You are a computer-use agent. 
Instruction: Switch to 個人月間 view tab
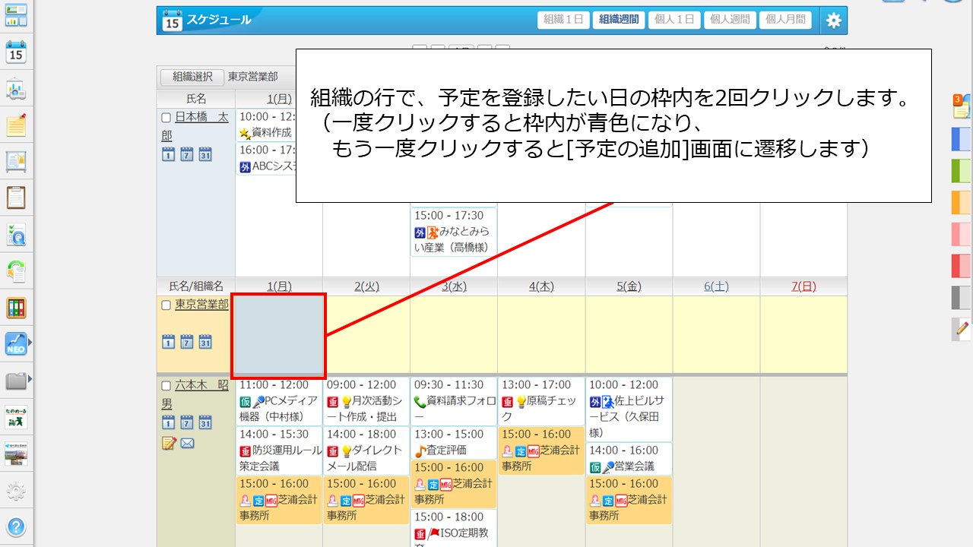pyautogui.click(x=785, y=20)
